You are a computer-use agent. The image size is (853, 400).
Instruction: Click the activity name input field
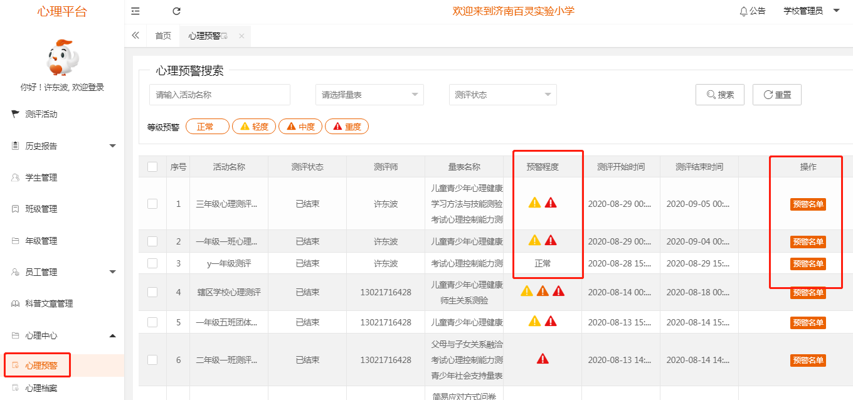[x=219, y=95]
